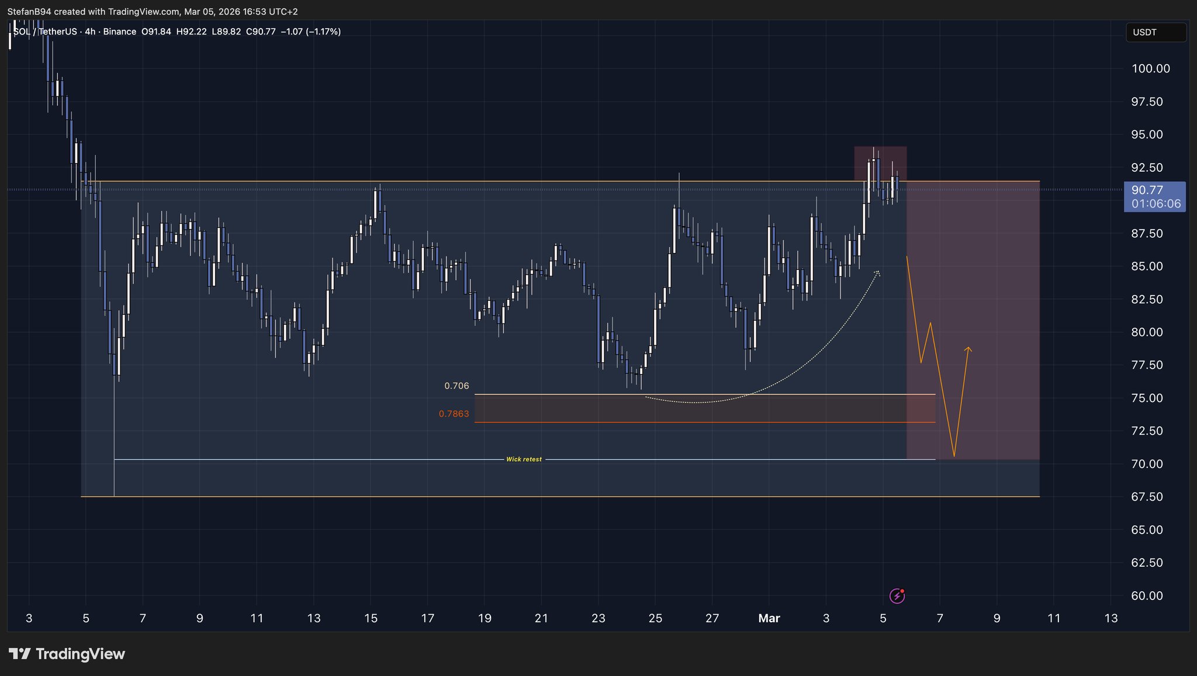Image resolution: width=1197 pixels, height=676 pixels.
Task: Select the Wick retest text label
Action: click(524, 459)
